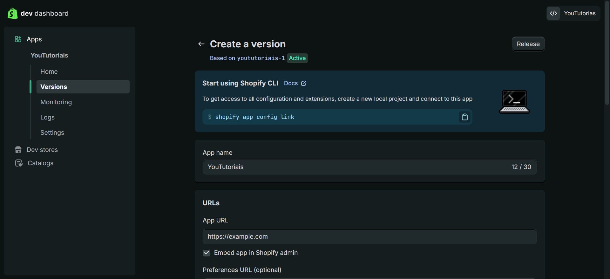
Task: Select the YouTutoriais app in sidebar
Action: tap(49, 55)
